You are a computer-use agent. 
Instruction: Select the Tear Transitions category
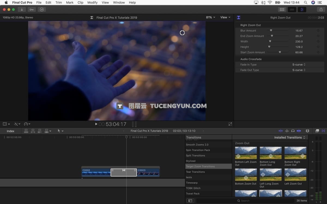[195, 172]
